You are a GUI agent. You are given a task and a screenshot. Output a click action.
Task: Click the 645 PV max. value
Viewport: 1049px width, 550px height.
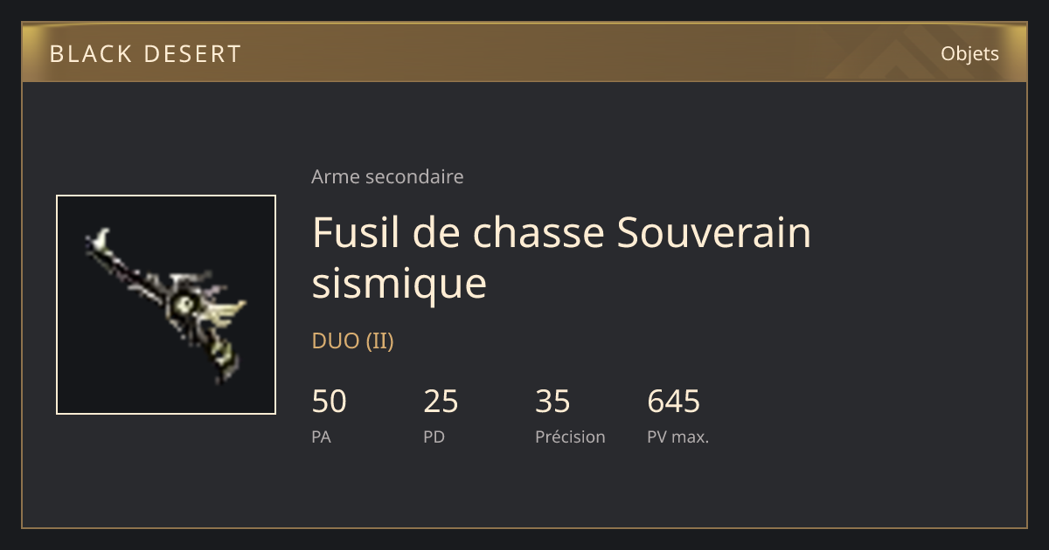[673, 402]
